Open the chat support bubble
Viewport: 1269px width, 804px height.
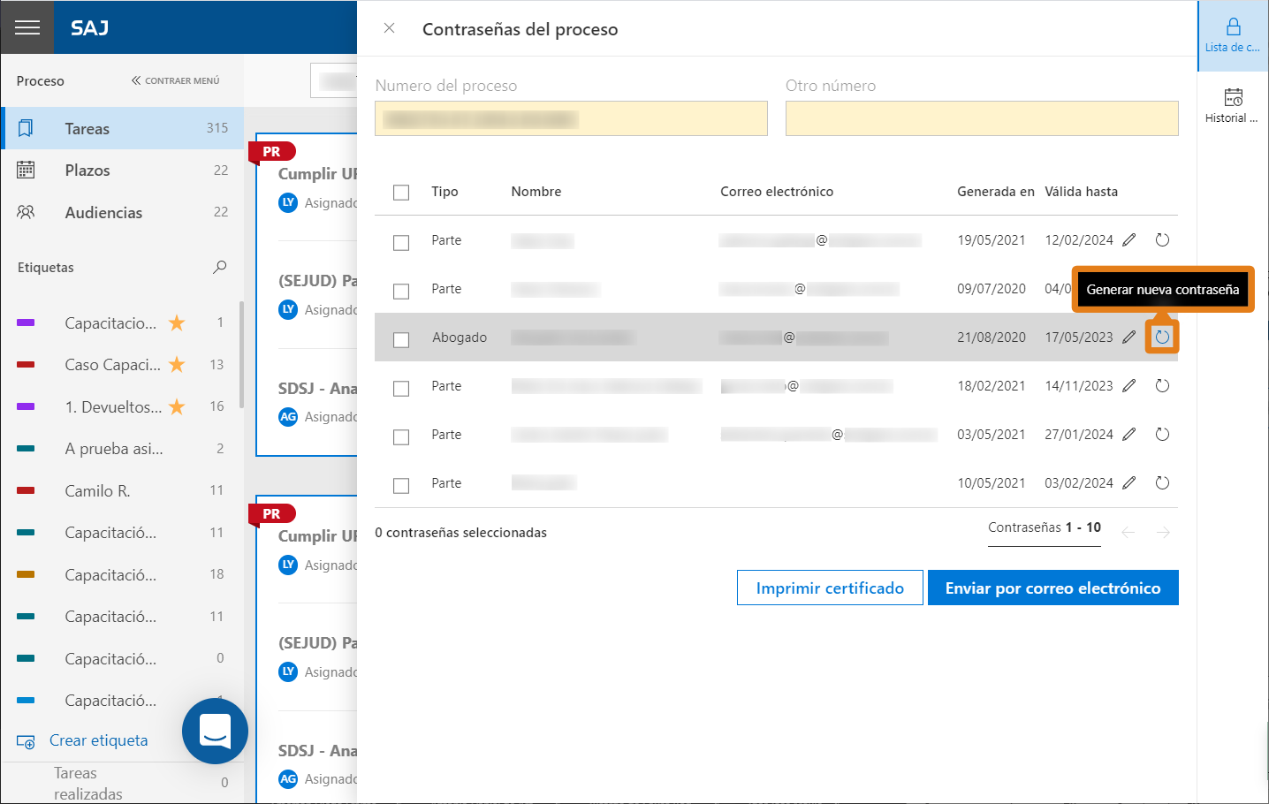tap(215, 731)
